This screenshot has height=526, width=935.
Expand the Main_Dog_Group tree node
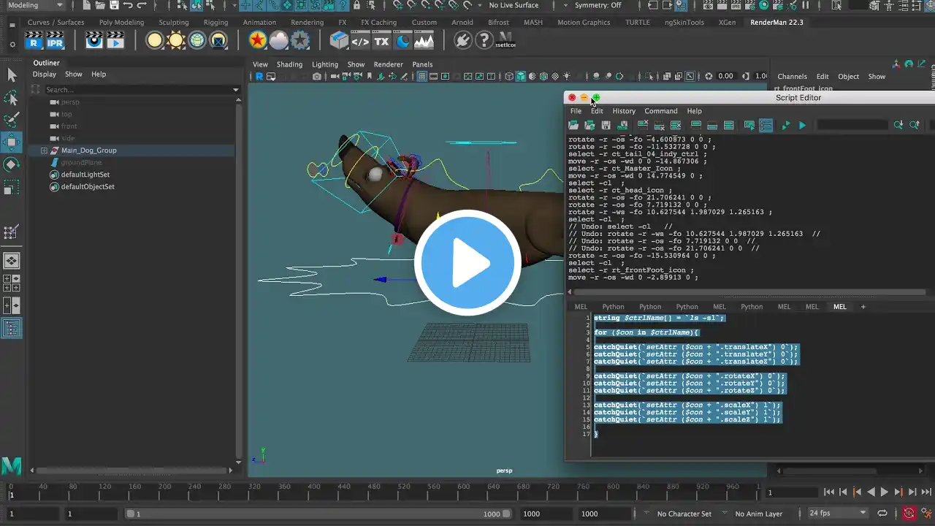44,150
